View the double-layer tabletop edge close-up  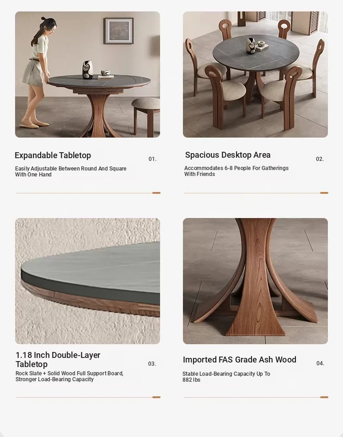pyautogui.click(x=87, y=281)
